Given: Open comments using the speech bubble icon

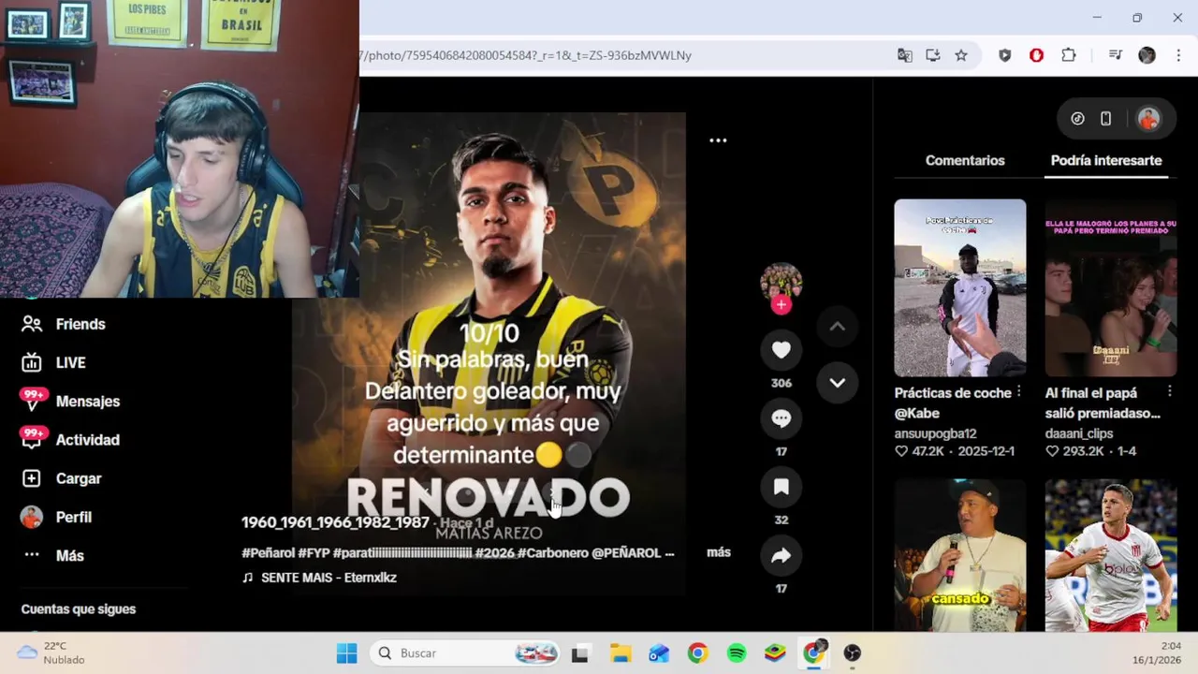Looking at the screenshot, I should (782, 418).
